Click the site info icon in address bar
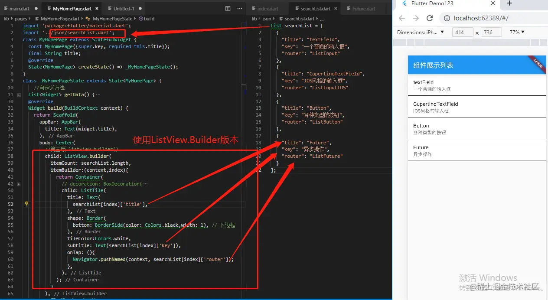Image resolution: width=548 pixels, height=300 pixels. (x=447, y=18)
